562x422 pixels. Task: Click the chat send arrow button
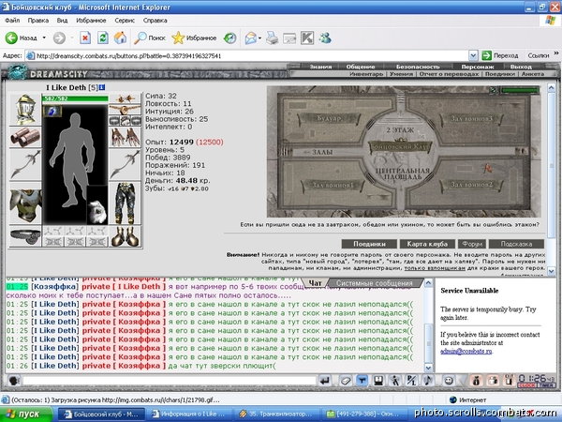(325, 381)
